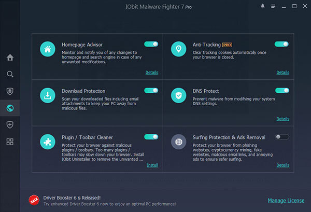The width and height of the screenshot is (311, 212).
Task: Click the Anti-Tracking PRO badge
Action: point(227,45)
